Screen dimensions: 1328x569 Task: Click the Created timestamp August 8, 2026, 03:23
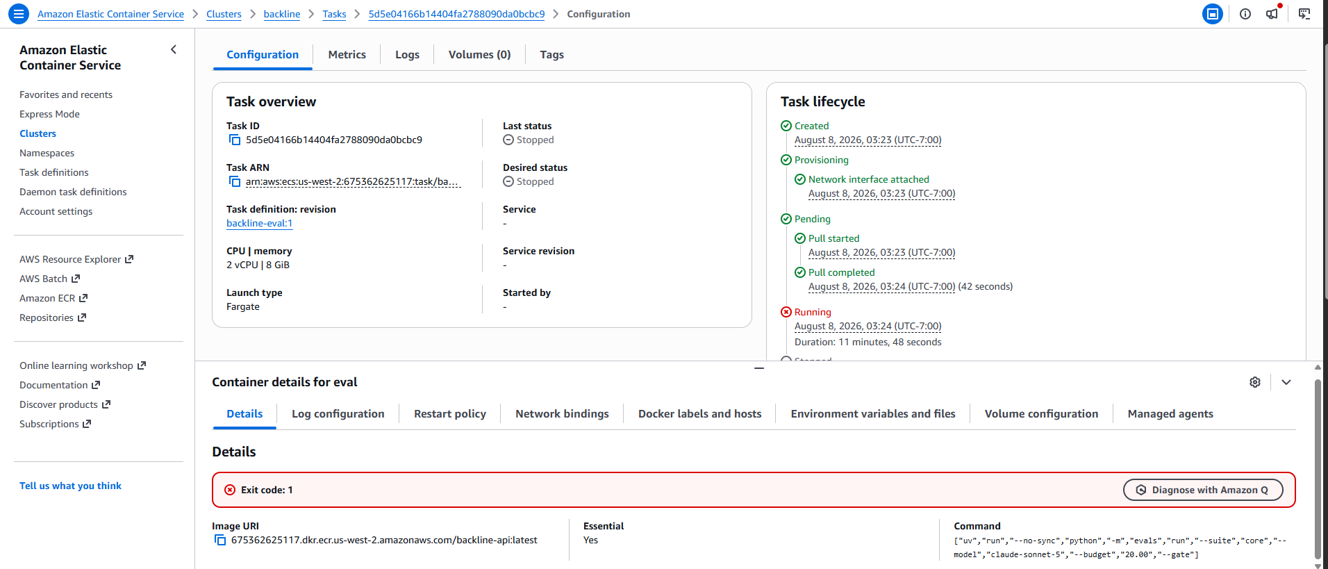868,140
